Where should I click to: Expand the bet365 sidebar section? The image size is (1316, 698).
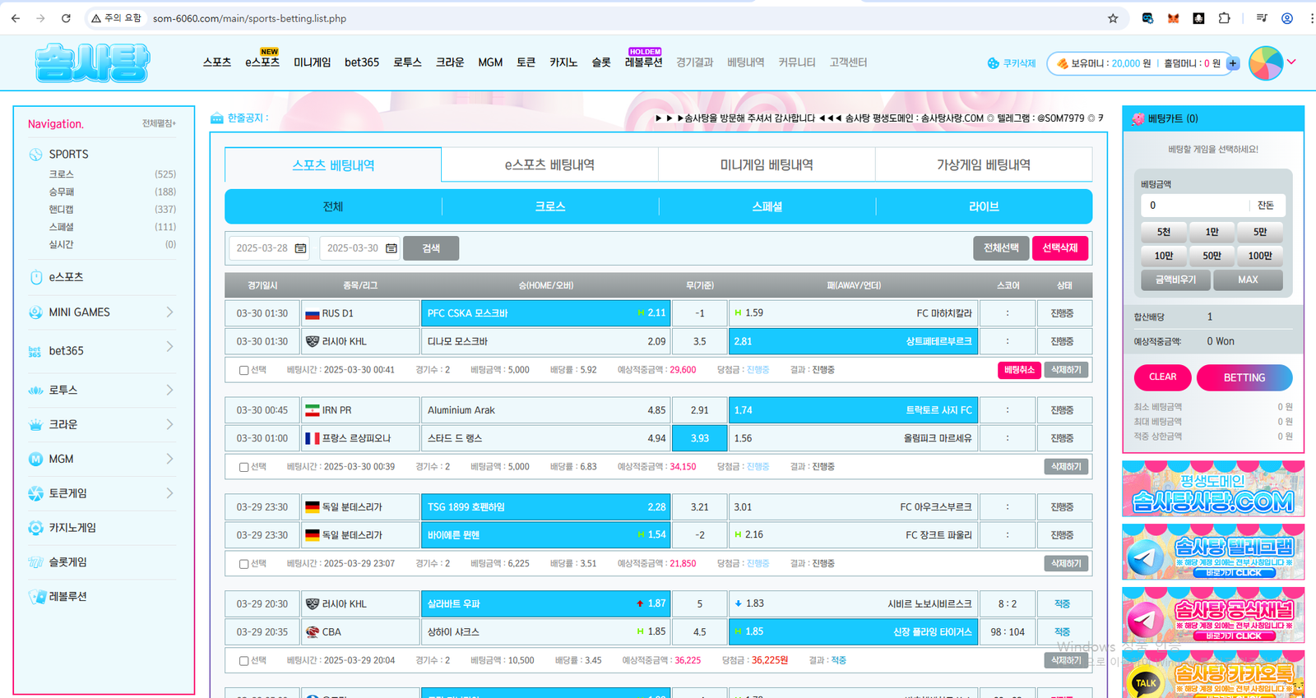click(169, 347)
